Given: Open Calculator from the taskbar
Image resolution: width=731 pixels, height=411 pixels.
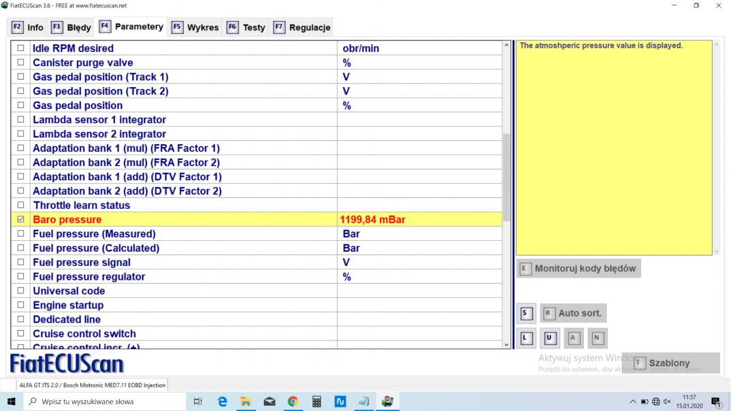Looking at the screenshot, I should (316, 401).
